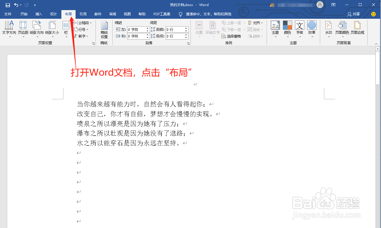Open 栏 columns options

pos(66,29)
